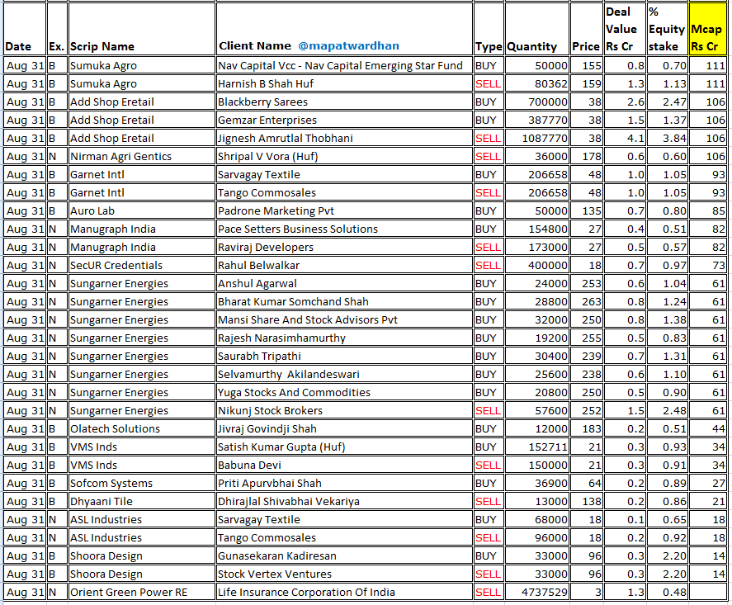Select SELL cell in Nikunj Stock Brokers row

[x=489, y=411]
